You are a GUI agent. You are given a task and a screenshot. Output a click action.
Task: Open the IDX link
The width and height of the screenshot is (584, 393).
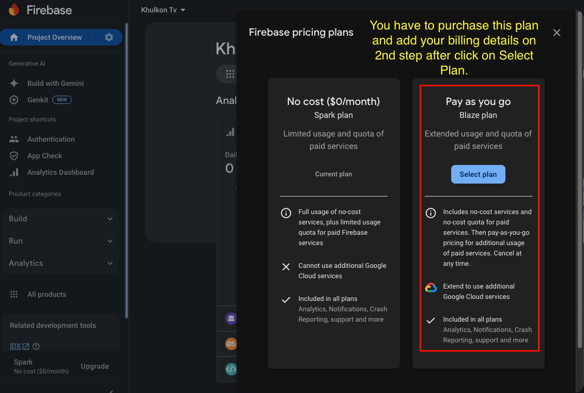(x=16, y=346)
